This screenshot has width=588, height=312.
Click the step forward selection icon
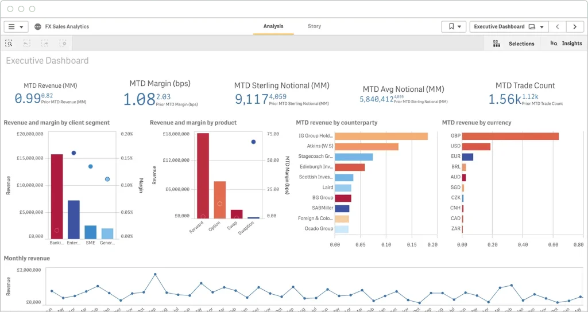(45, 43)
